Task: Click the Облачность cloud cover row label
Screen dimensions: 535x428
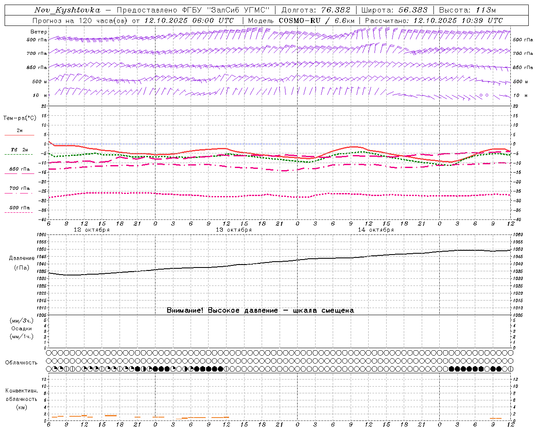Action: tap(21, 363)
